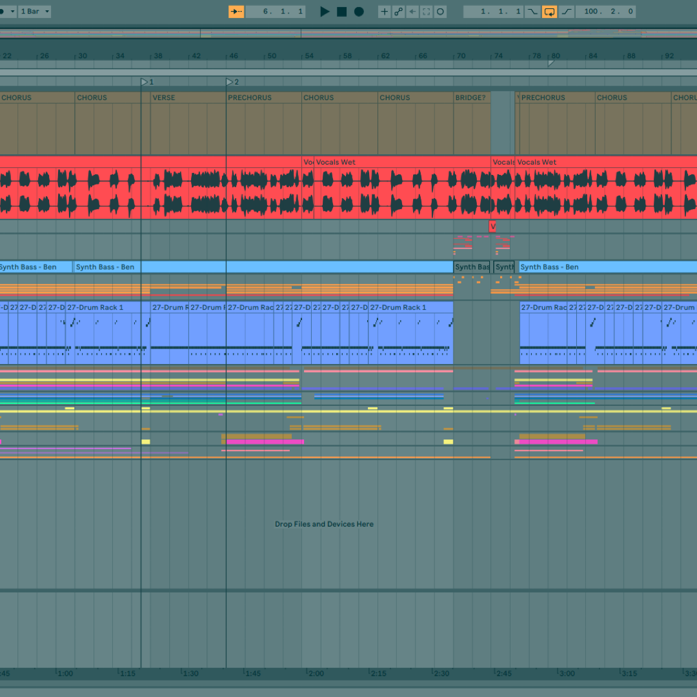Enable MIDI Arrangement Overdub plus icon
The image size is (697, 697).
click(385, 12)
